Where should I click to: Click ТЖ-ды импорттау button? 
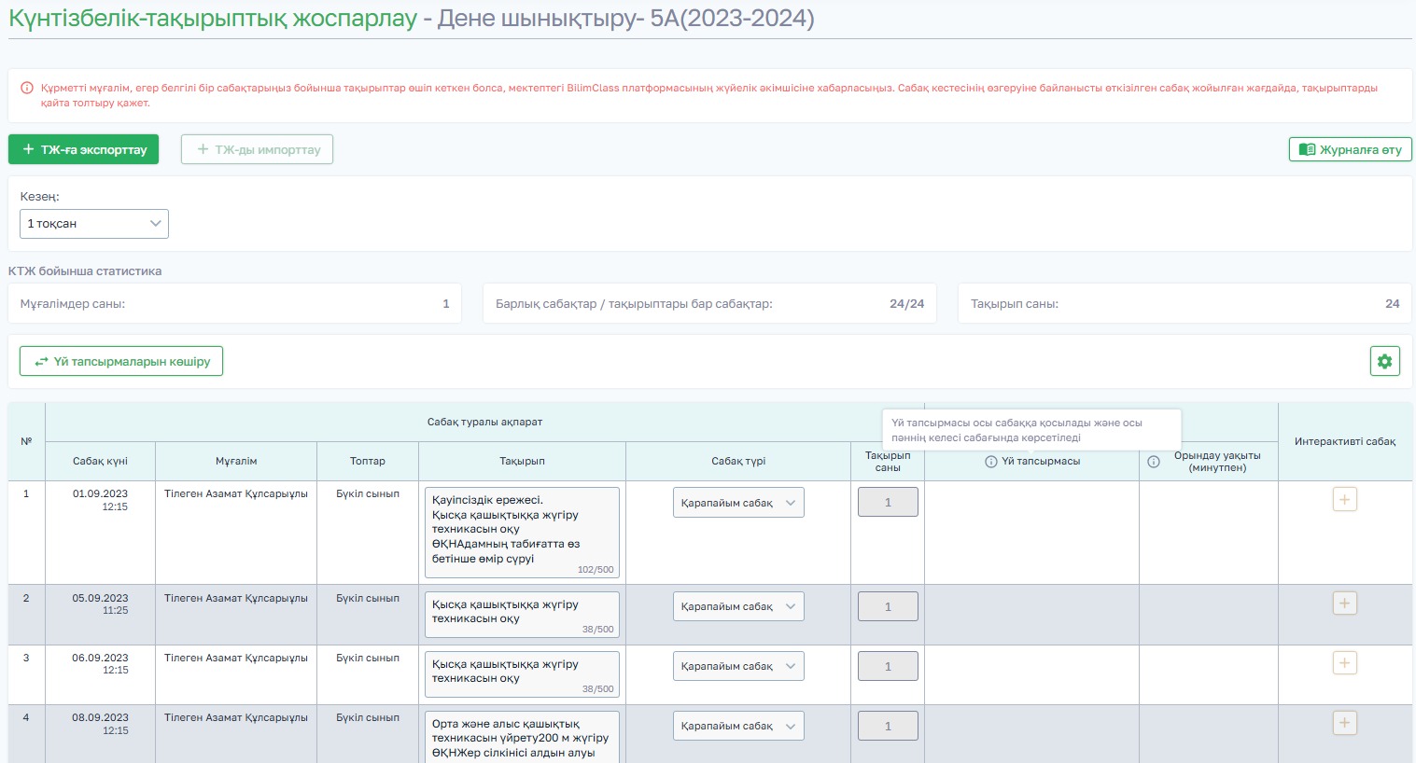(x=257, y=149)
